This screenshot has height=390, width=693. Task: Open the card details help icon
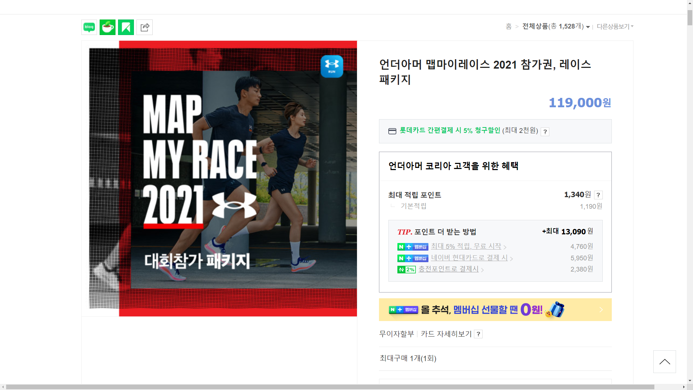478,334
